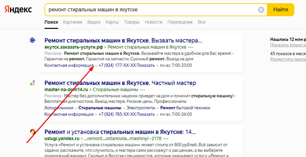Click text 45 показов в месяц
This screenshot has height=157, width=306.
(288, 54)
